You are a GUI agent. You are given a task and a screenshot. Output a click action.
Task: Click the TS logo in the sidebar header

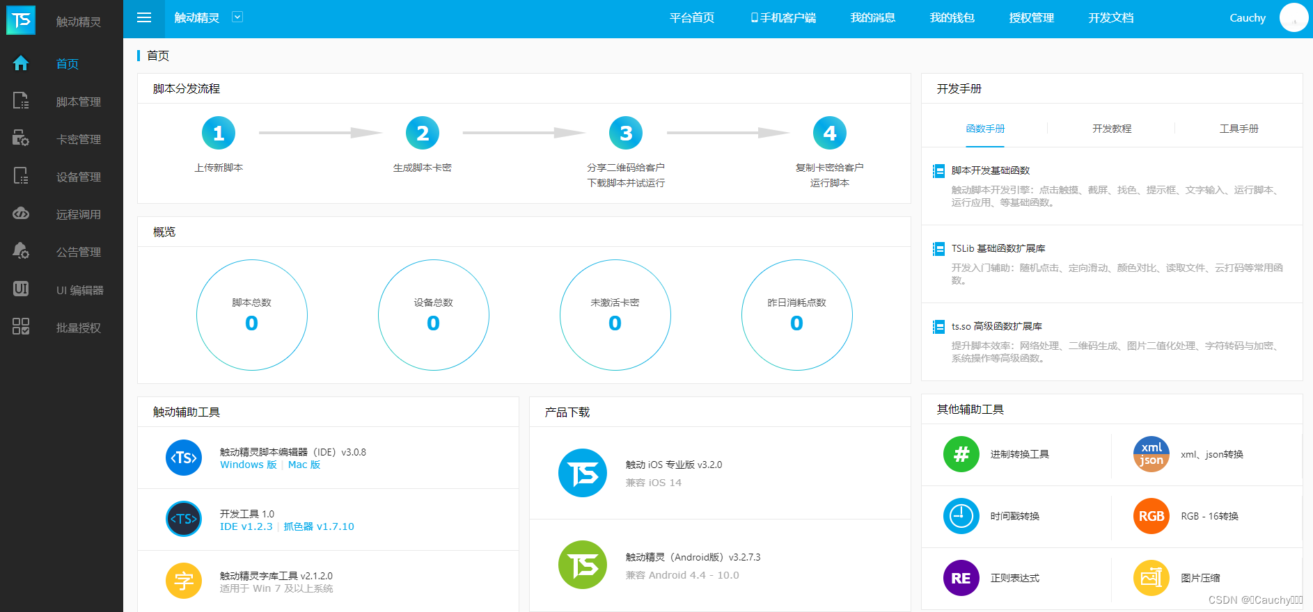pos(21,20)
